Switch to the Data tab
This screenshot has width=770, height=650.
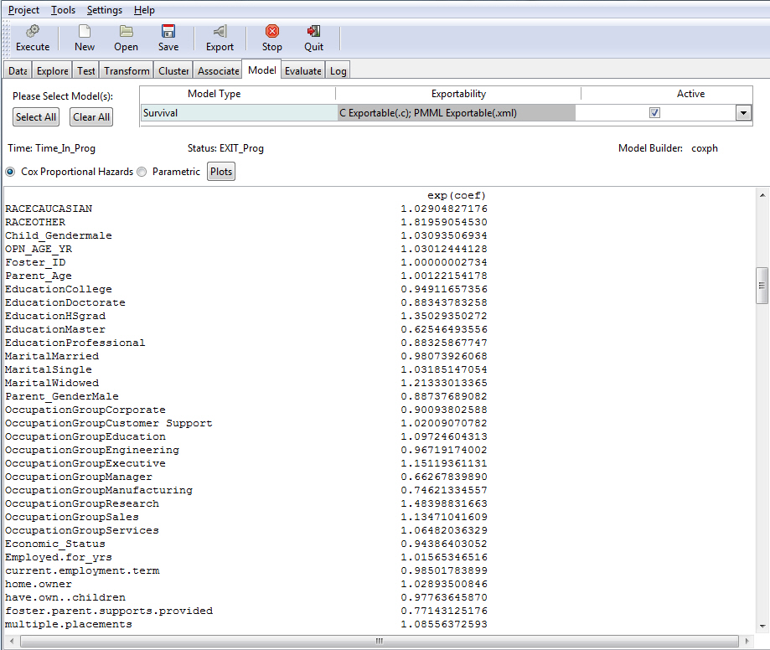coord(18,70)
